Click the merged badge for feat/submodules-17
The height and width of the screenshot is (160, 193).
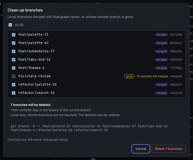tap(161, 51)
